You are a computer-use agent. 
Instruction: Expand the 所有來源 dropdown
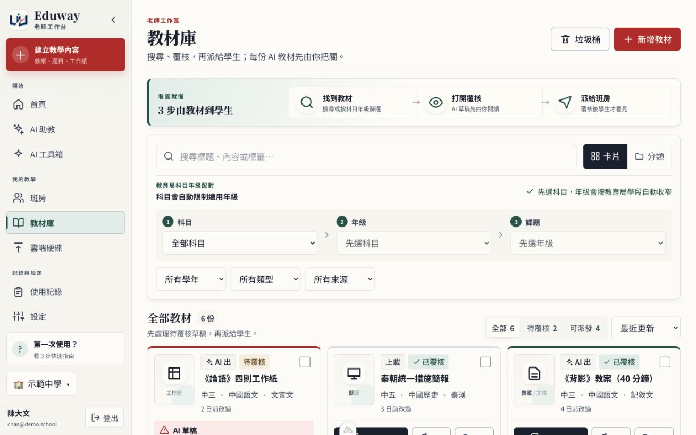pos(340,279)
